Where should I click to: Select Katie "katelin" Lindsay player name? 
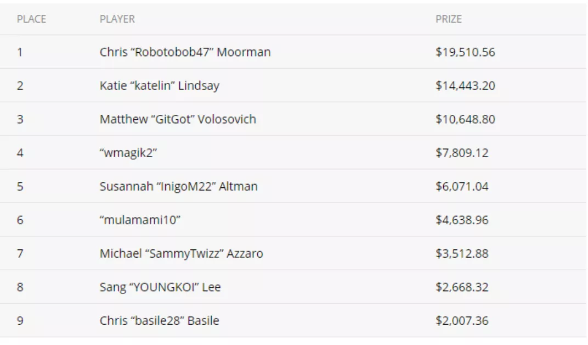coord(160,86)
